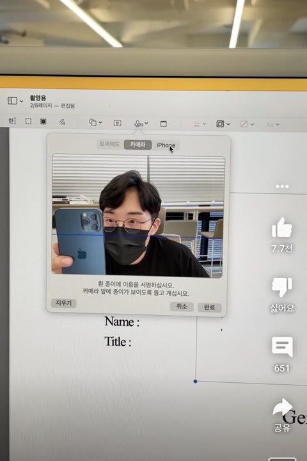This screenshot has height=461, width=307.
Task: Open the fill color swatch
Action: (x=244, y=124)
